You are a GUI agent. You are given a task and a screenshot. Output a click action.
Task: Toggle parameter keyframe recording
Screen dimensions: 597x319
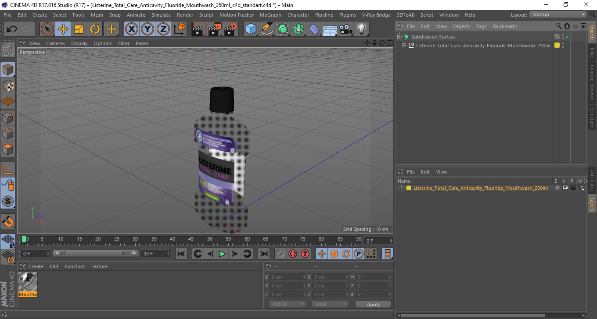(359, 254)
